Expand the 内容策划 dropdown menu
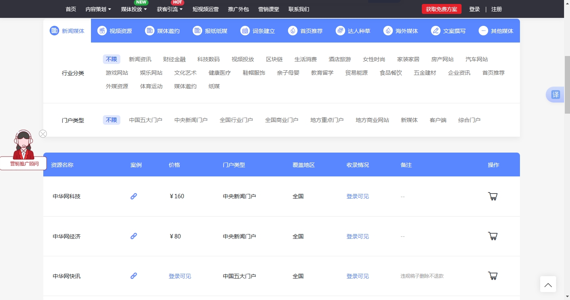 pos(98,9)
